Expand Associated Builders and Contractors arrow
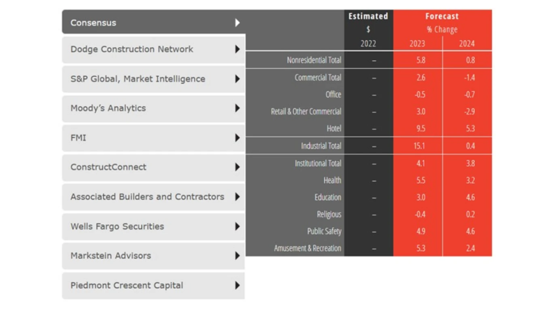Viewport: 554px width, 311px height. 238,197
